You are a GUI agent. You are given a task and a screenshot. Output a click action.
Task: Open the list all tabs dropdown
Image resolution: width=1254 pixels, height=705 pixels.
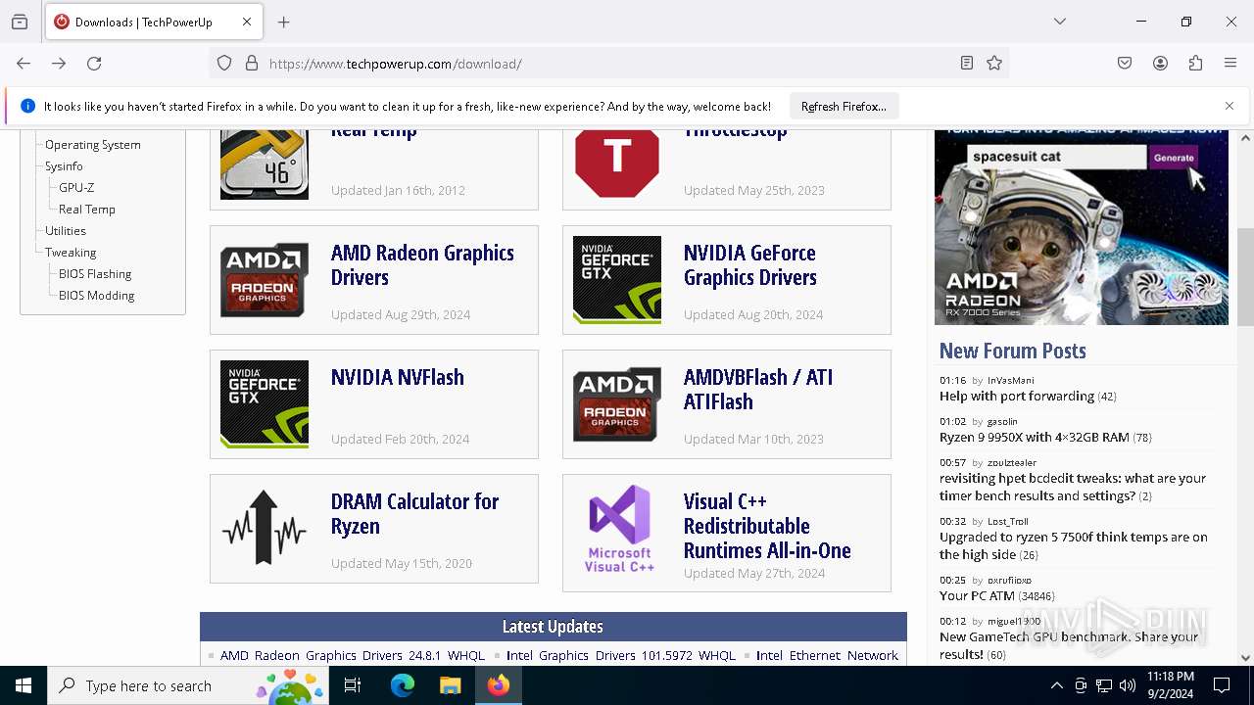click(x=1060, y=22)
